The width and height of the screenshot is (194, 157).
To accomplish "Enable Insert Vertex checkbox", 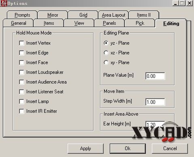I will pyautogui.click(x=21, y=43).
